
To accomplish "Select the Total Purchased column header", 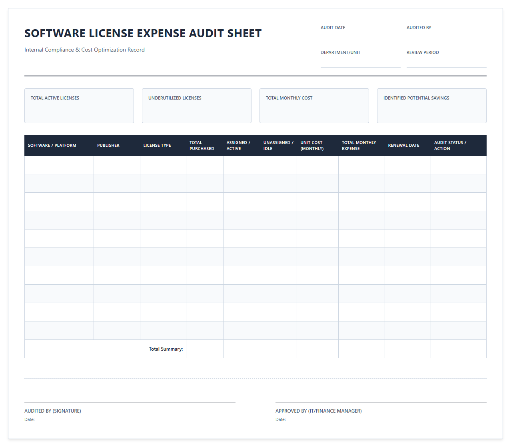I will pyautogui.click(x=205, y=146).
